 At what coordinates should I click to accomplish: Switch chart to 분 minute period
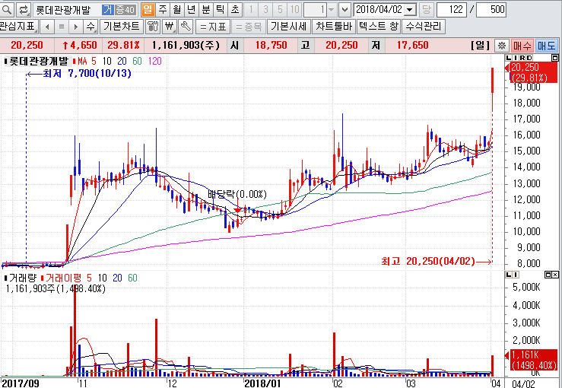pyautogui.click(x=205, y=9)
